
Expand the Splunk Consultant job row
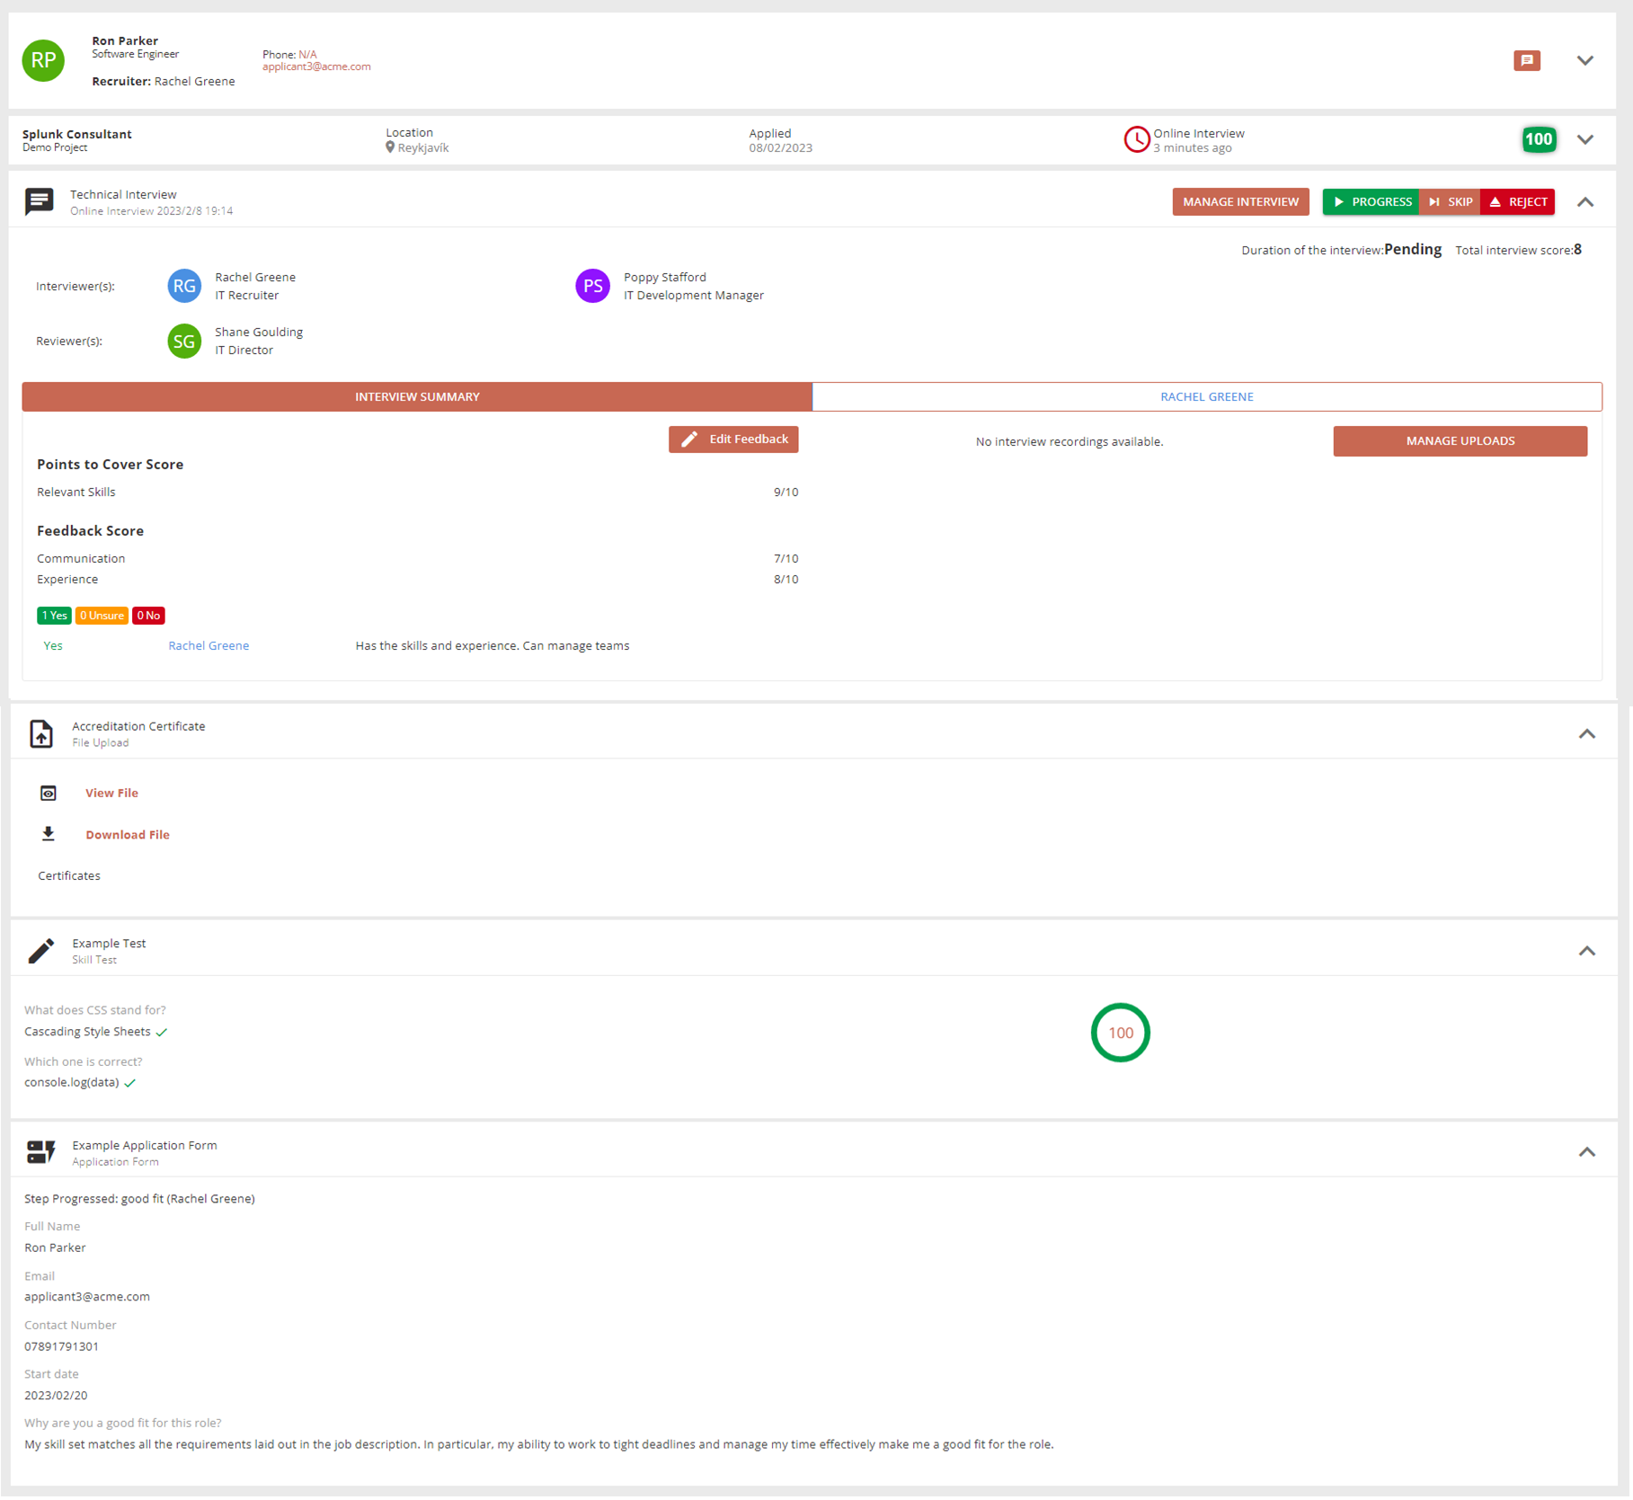[1585, 139]
